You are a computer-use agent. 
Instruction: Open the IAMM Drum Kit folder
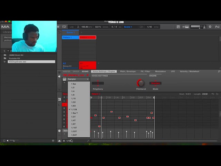click(x=16, y=55)
